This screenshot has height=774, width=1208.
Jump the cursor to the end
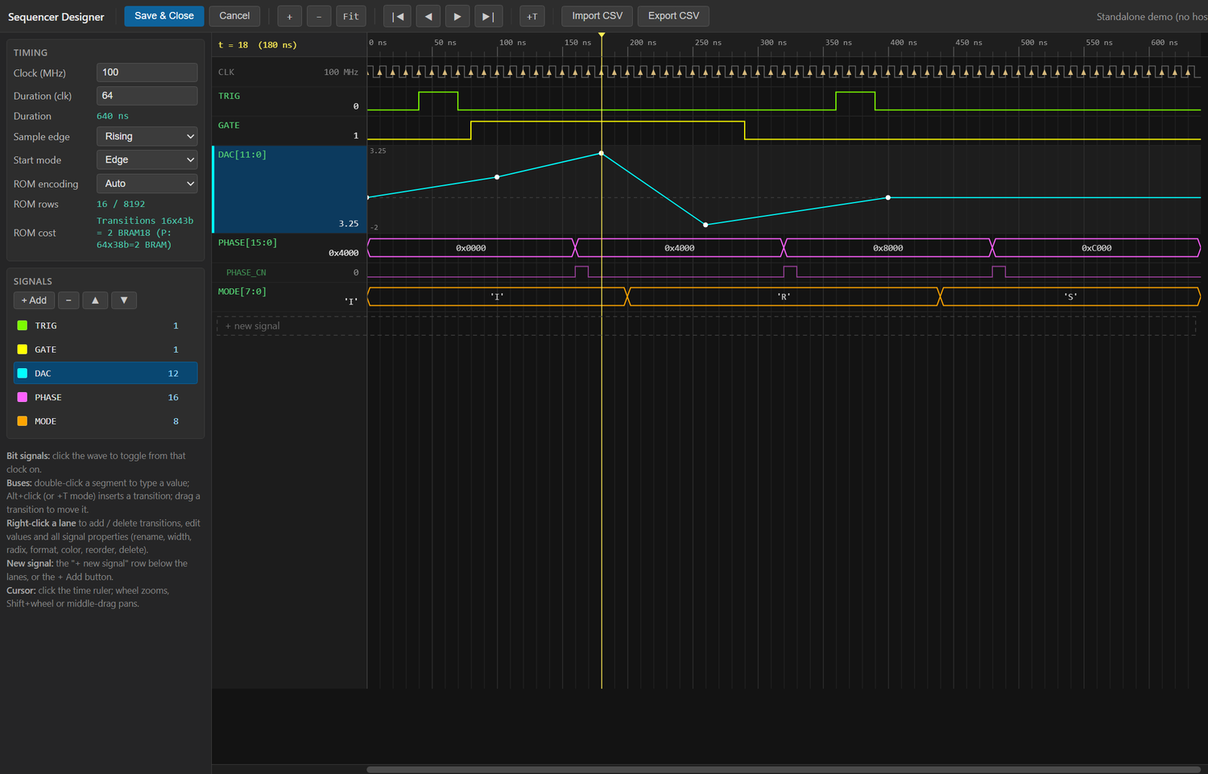click(x=488, y=16)
